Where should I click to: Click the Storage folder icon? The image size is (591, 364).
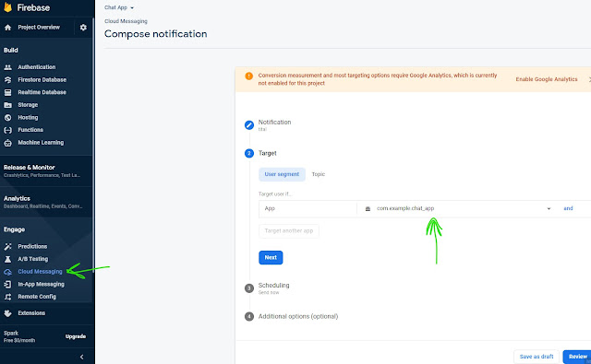tap(7, 105)
